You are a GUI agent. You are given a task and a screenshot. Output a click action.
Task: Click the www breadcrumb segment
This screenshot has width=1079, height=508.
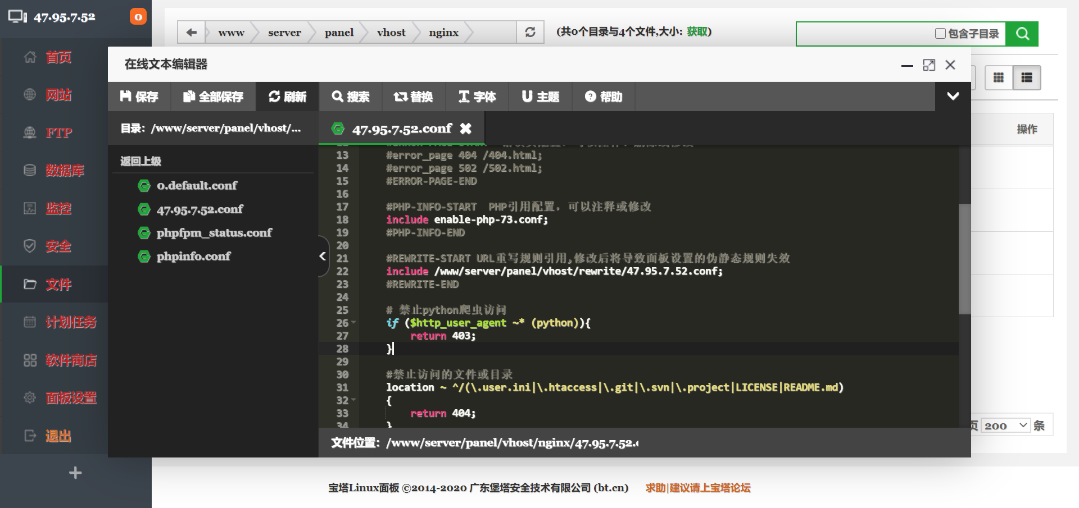[231, 32]
